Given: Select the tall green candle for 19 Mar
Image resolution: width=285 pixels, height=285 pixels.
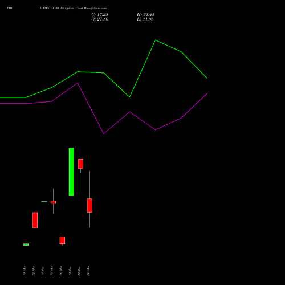Looking at the screenshot, I should point(71,172).
